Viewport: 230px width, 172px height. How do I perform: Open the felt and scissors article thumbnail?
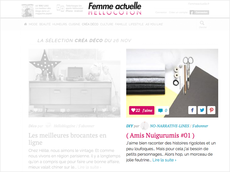[x=172, y=83]
